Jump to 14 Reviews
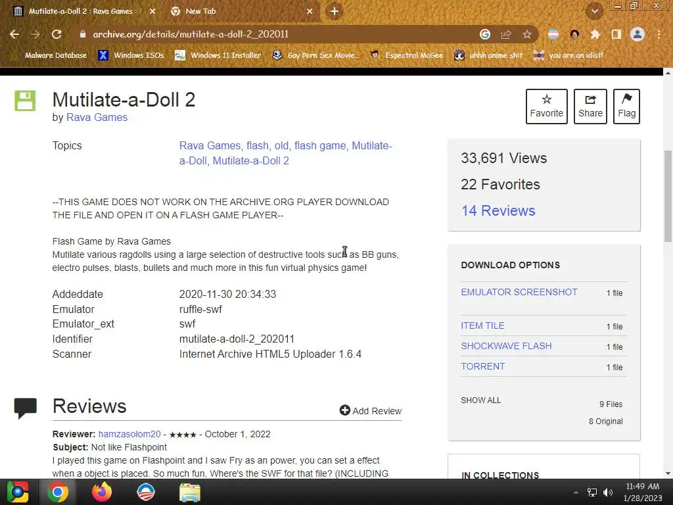Screen dimensions: 673x505 (x=498, y=211)
